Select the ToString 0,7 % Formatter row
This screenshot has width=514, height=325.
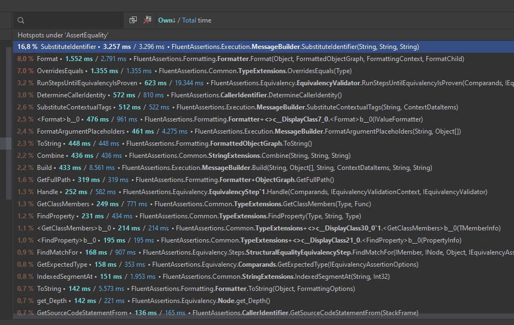tap(264, 289)
